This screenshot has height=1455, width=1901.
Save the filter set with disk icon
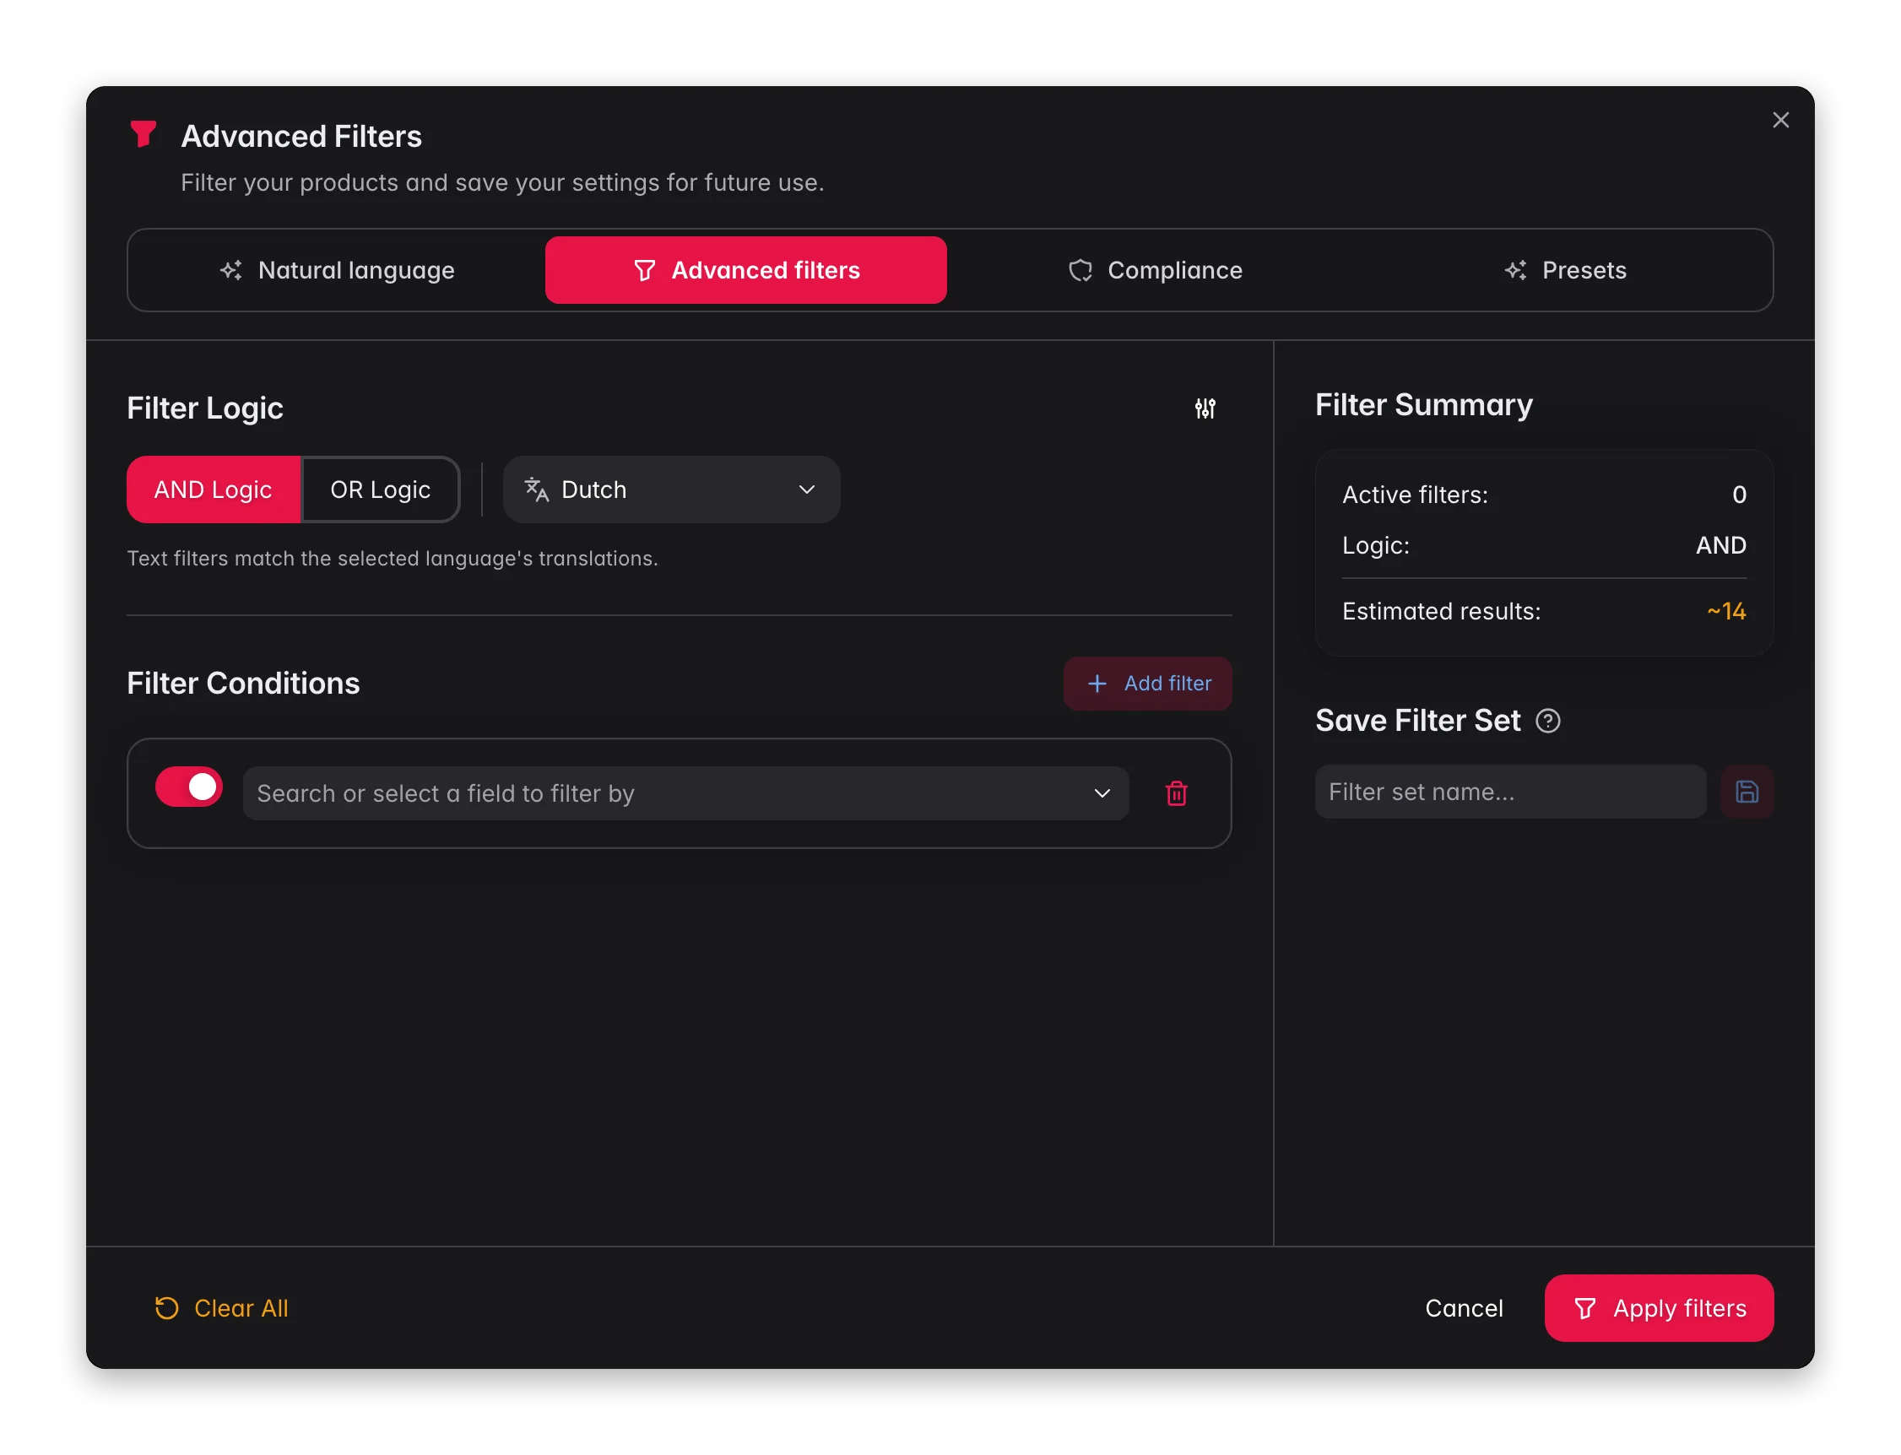(1746, 792)
